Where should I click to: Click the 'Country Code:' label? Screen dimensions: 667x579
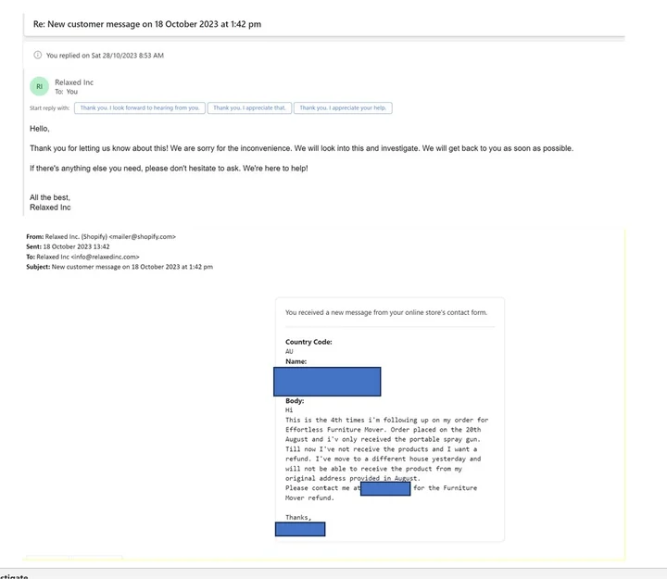tap(308, 342)
